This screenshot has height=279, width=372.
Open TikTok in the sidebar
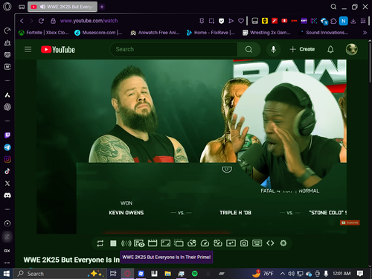(7, 171)
